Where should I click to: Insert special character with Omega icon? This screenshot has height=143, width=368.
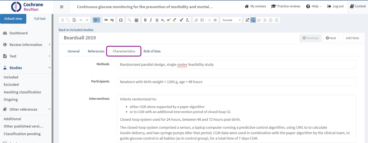[x=121, y=20]
